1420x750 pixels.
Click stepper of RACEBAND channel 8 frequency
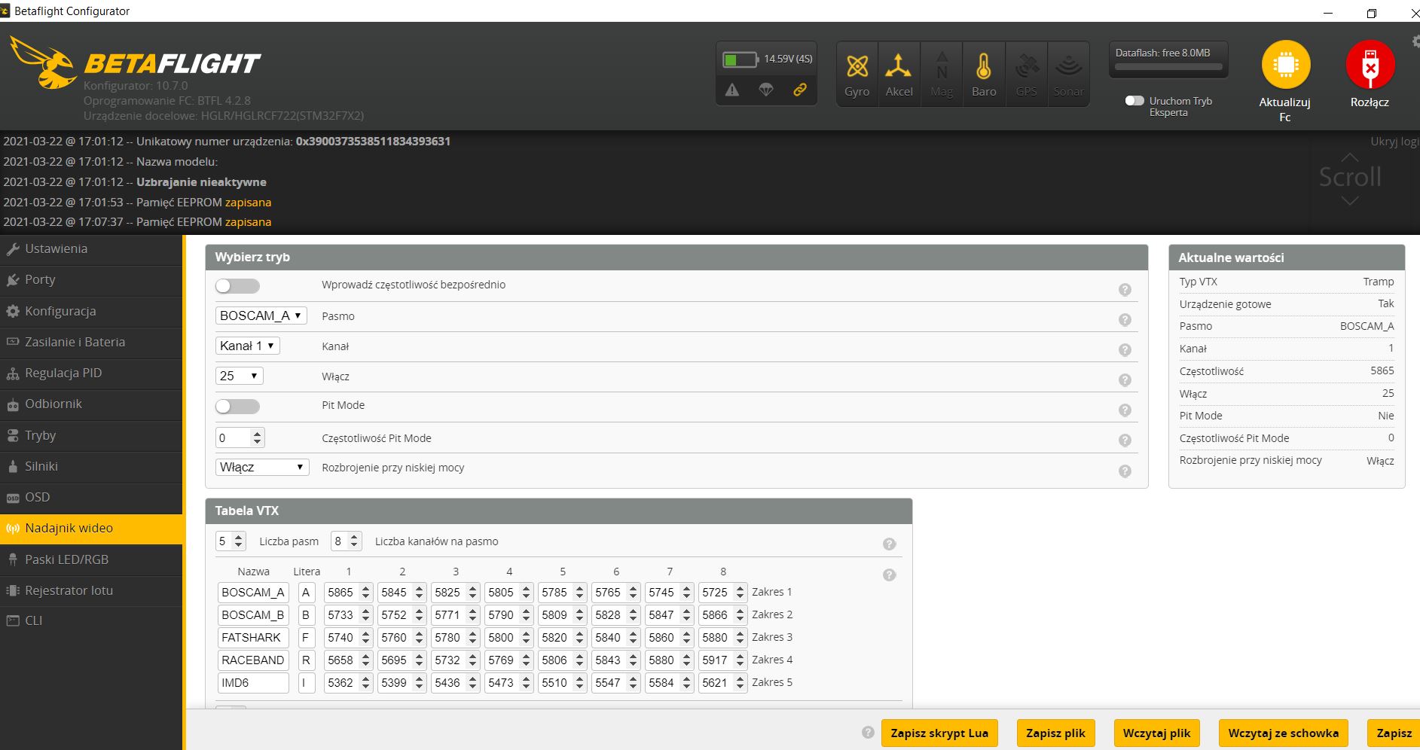coord(740,660)
